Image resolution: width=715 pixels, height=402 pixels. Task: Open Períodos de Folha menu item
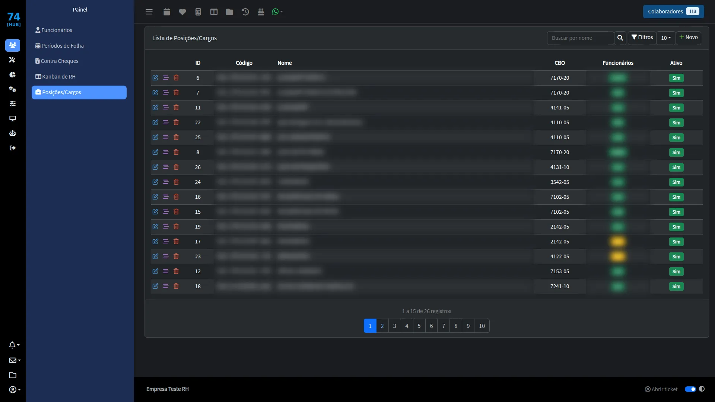pyautogui.click(x=60, y=46)
